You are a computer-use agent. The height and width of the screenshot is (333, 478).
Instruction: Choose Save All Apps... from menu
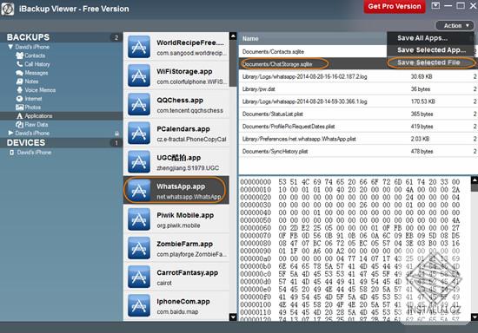pyautogui.click(x=422, y=38)
